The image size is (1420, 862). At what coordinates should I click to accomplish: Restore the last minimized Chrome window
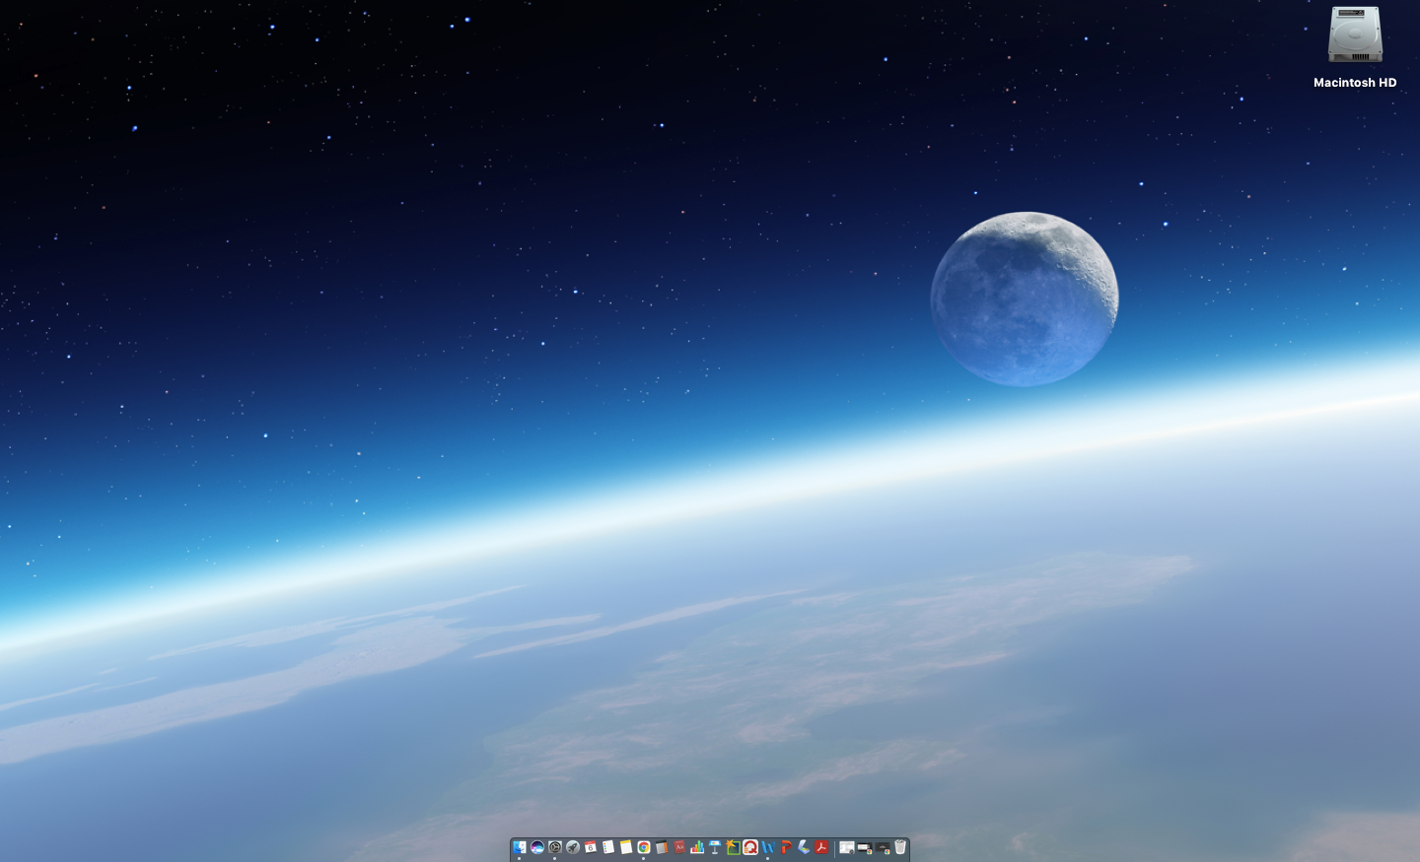coord(883,847)
